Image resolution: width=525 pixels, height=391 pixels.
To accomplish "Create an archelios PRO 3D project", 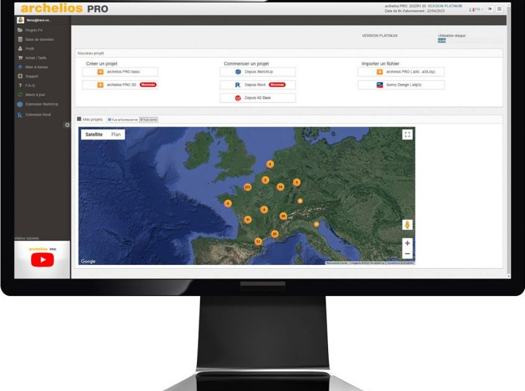I will click(x=120, y=85).
